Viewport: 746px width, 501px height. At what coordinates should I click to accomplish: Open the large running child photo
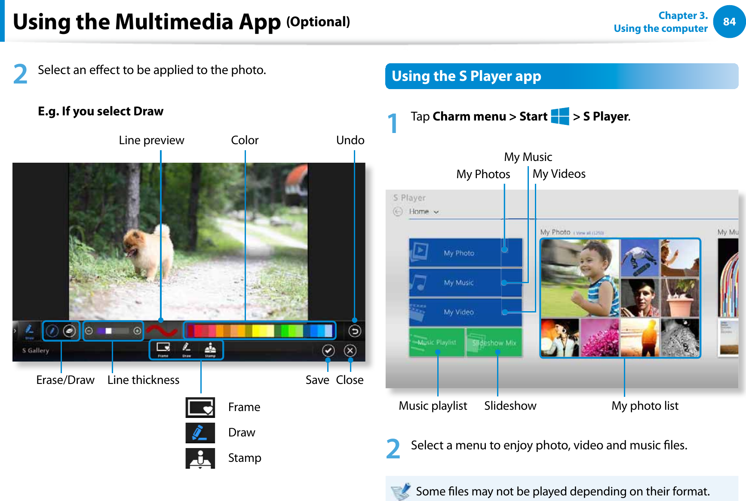tap(580, 278)
